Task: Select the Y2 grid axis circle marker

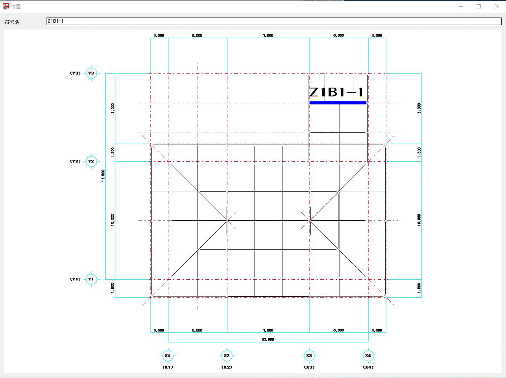Action: point(91,161)
